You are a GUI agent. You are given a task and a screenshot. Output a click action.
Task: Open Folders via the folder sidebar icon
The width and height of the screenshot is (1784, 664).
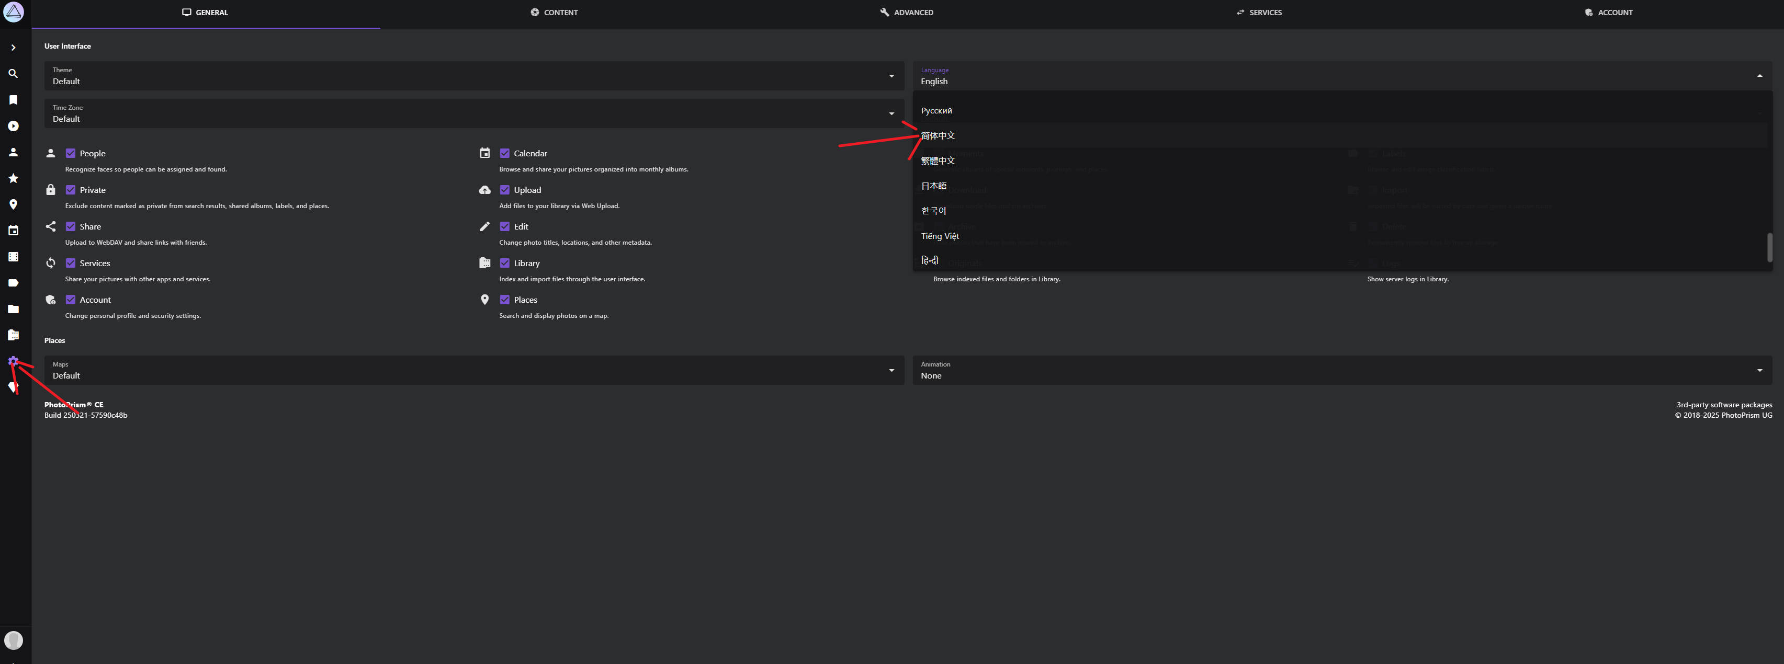point(13,309)
